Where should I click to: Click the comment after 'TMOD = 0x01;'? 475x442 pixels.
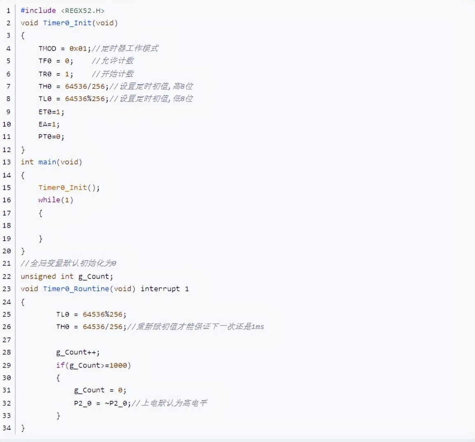124,49
